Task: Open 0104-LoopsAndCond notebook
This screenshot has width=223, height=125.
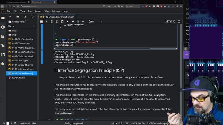Action: pyautogui.click(x=22, y=52)
